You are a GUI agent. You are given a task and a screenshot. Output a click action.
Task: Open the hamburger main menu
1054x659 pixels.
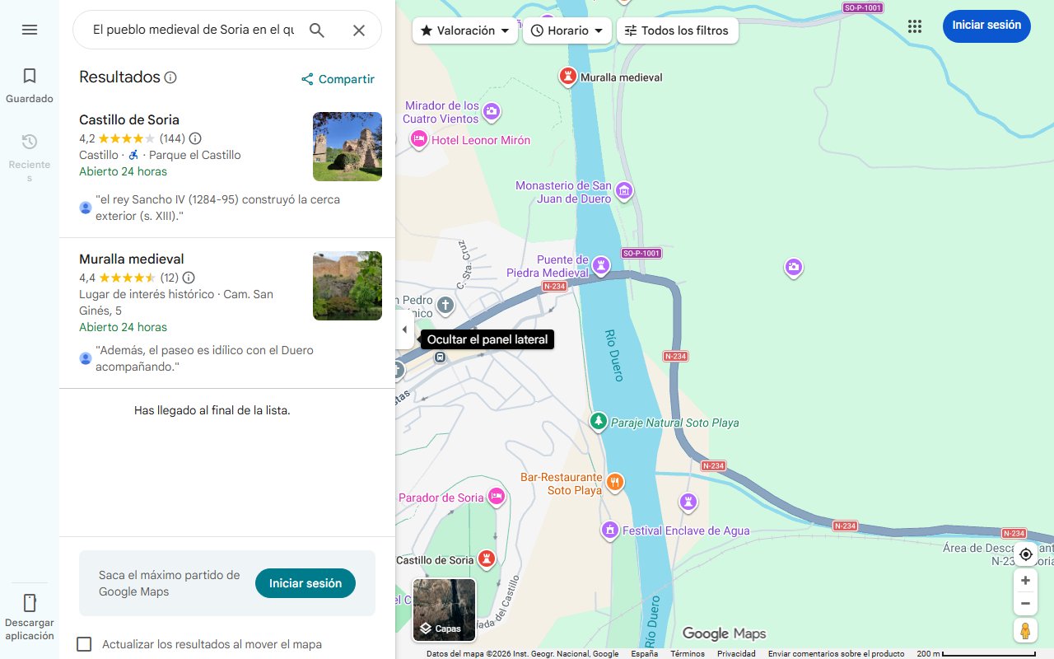30,30
